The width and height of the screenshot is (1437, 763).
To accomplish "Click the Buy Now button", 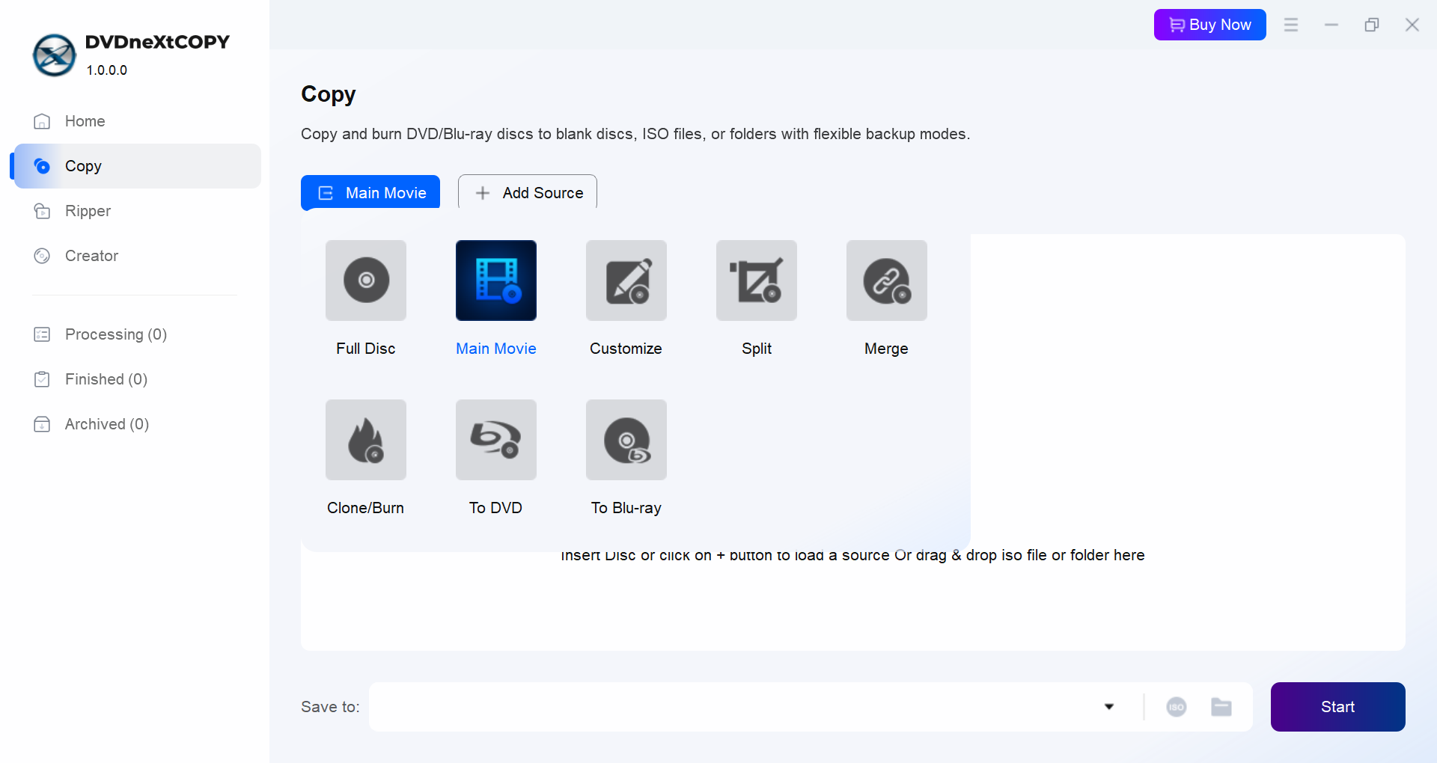I will pos(1210,25).
